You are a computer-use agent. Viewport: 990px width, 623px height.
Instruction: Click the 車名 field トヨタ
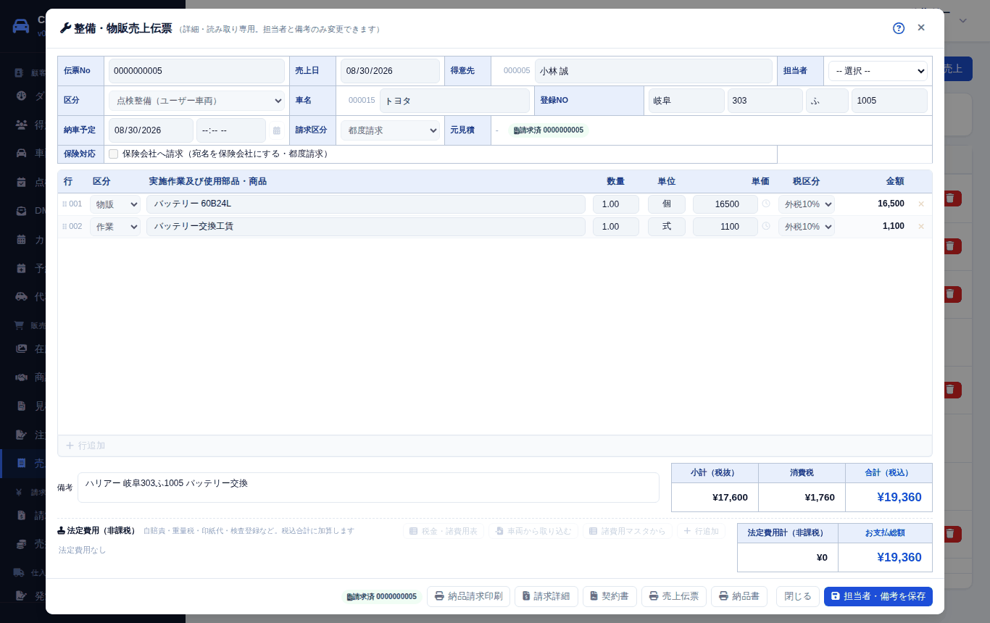[454, 101]
